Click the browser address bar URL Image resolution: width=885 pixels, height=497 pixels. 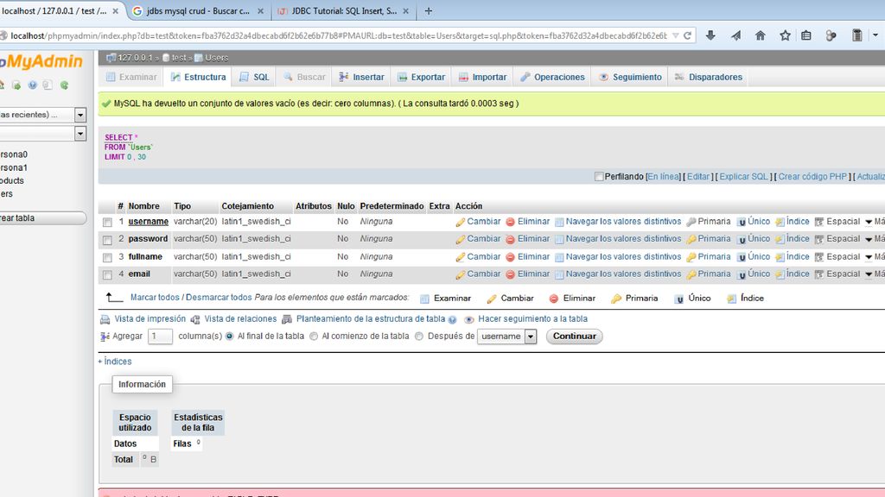pos(339,35)
